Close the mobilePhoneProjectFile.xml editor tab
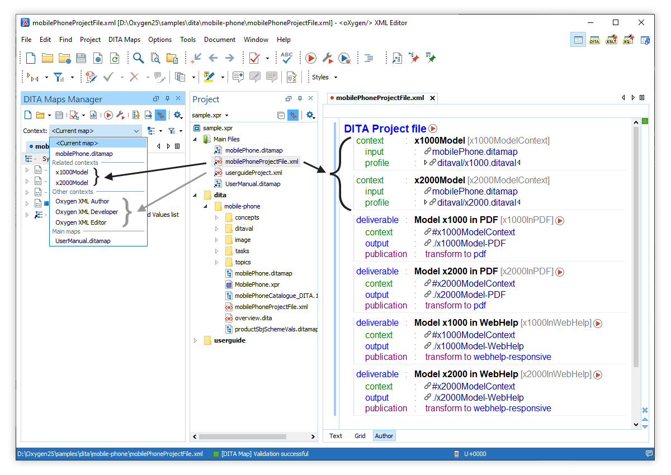 click(432, 98)
